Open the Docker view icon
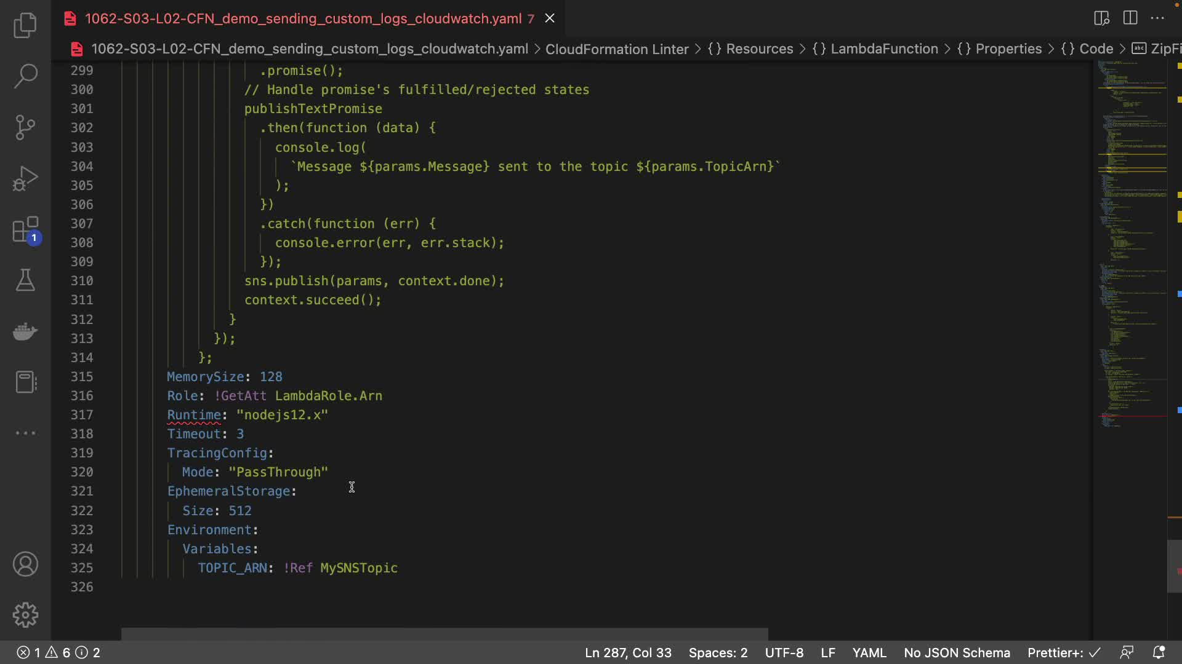The width and height of the screenshot is (1182, 664). 25,331
